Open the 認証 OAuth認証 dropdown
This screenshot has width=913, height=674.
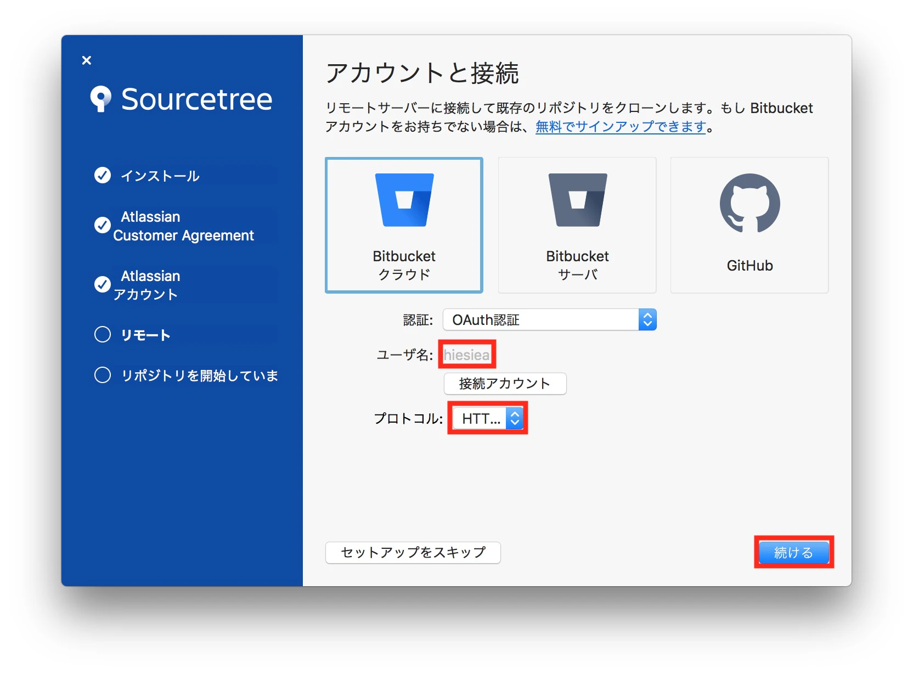550,319
